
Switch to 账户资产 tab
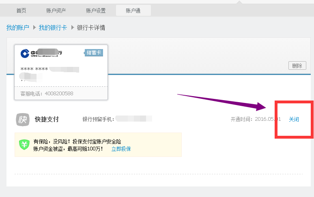(56, 11)
